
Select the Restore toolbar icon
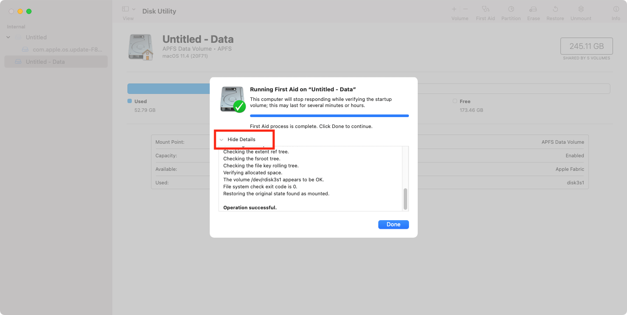(555, 9)
